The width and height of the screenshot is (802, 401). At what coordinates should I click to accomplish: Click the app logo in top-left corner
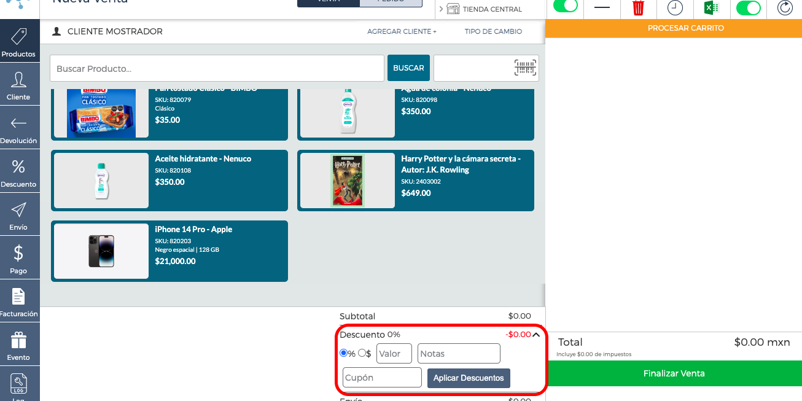click(x=18, y=5)
